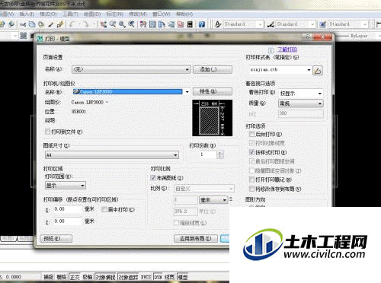Click the 预览 preview button
The image size is (381, 283).
pos(56,238)
